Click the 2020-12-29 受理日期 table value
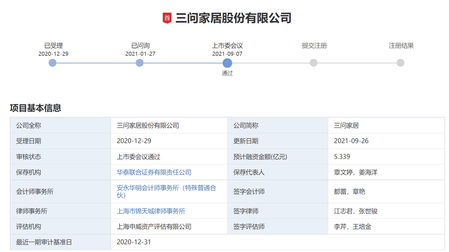The image size is (449, 252). [134, 141]
